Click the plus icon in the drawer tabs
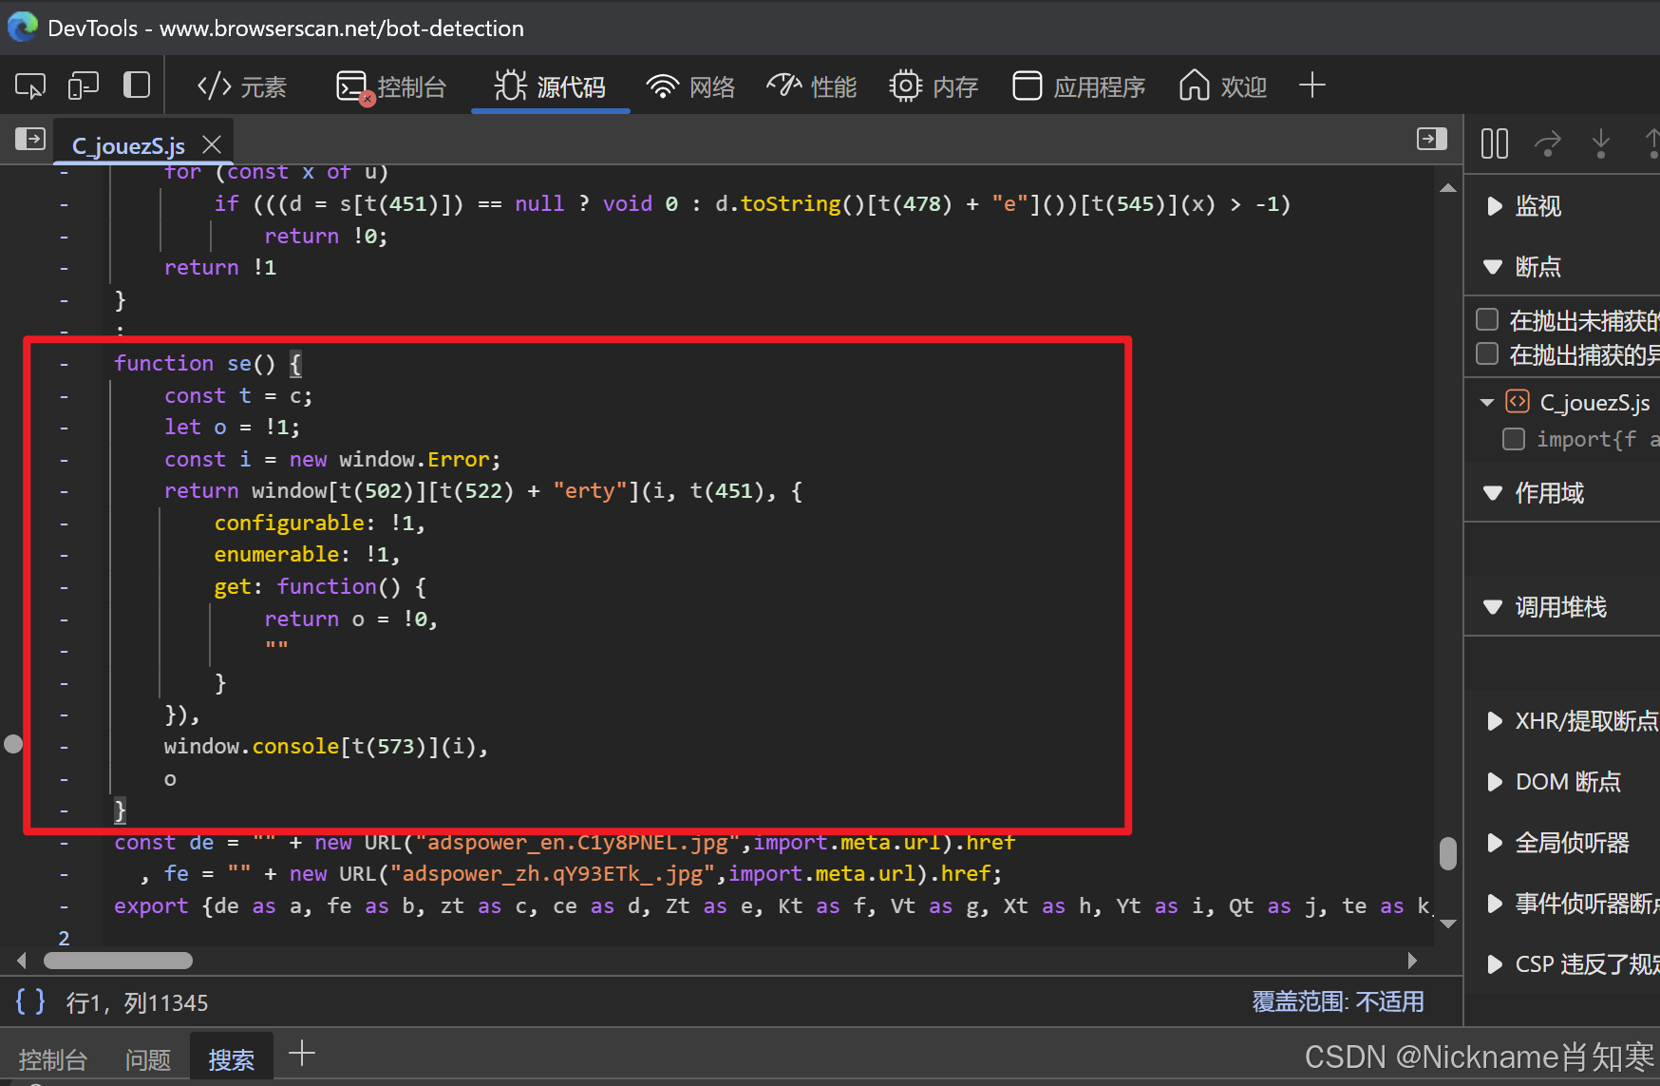Image resolution: width=1660 pixels, height=1086 pixels. pos(302,1053)
